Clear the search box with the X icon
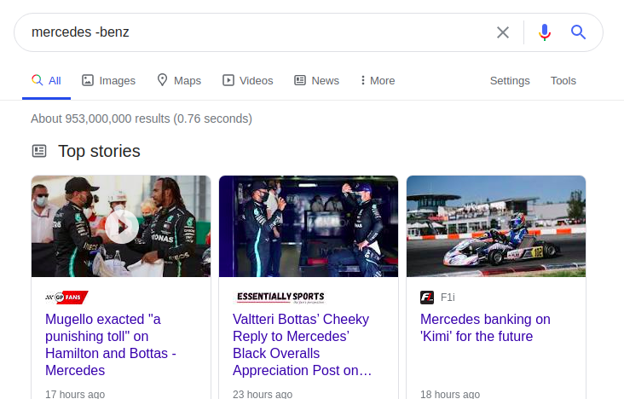624x399 pixels. tap(503, 32)
